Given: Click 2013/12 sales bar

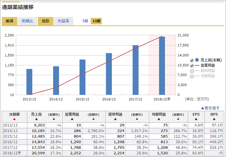Looking at the screenshot, I should pyautogui.click(x=29, y=82).
